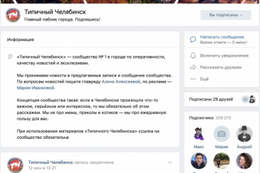Select Рассказать друзьям in the sidebar menu

[x=221, y=67]
